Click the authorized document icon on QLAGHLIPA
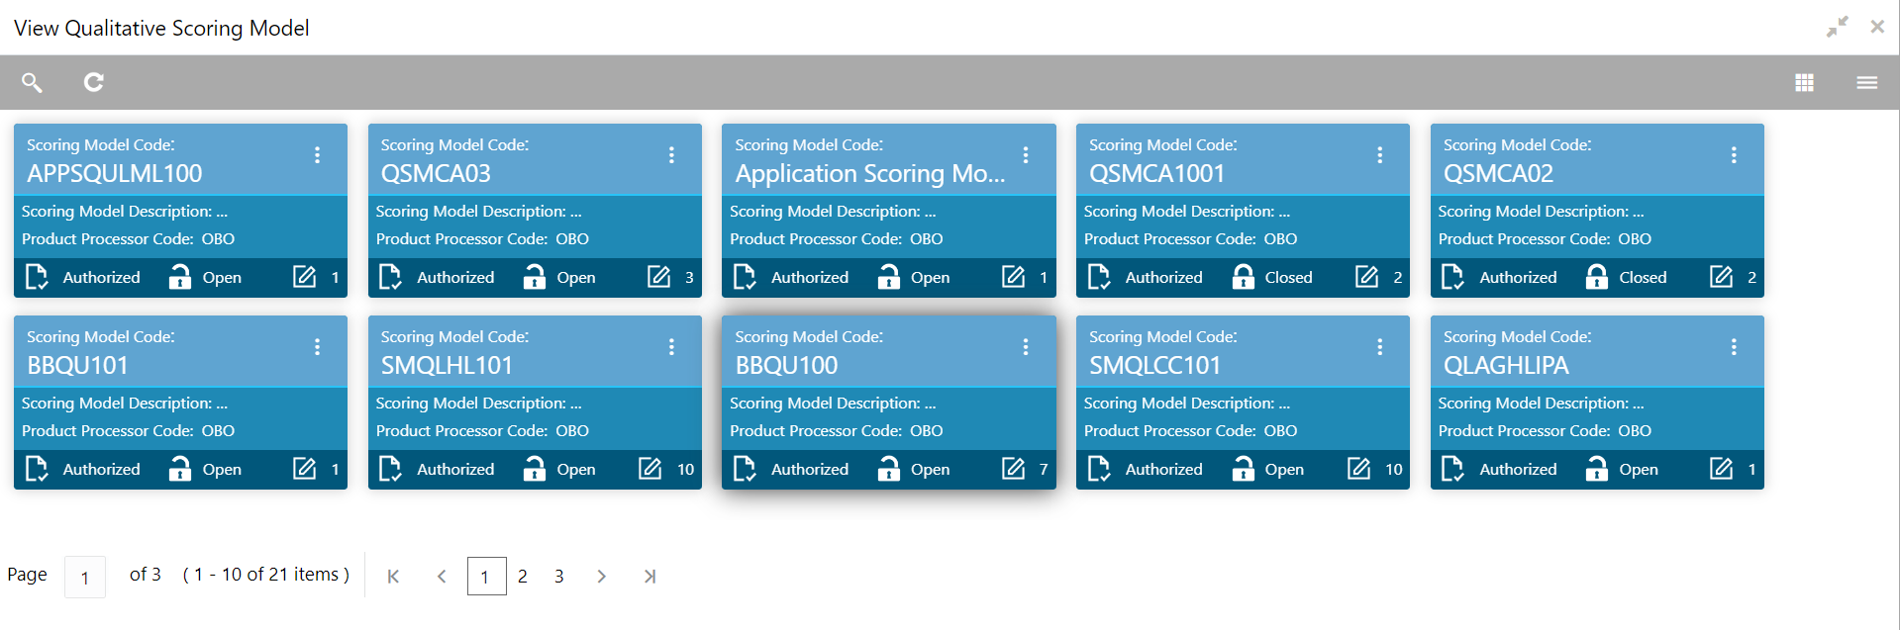Screen dimensions: 1900x630 coord(1452,469)
